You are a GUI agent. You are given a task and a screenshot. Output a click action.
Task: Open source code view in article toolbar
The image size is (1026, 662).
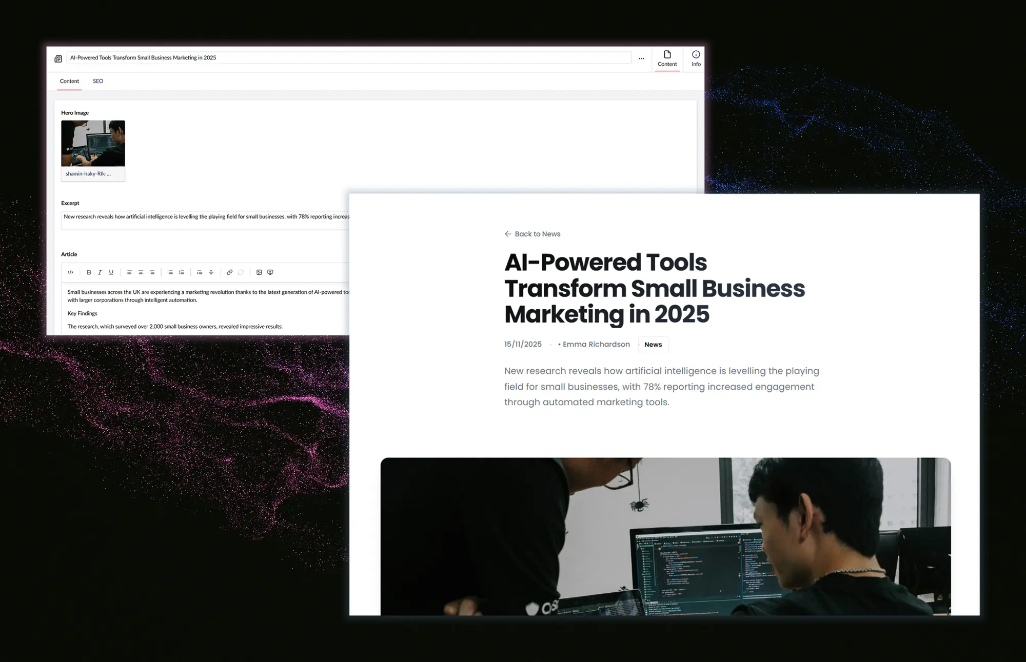click(x=70, y=272)
